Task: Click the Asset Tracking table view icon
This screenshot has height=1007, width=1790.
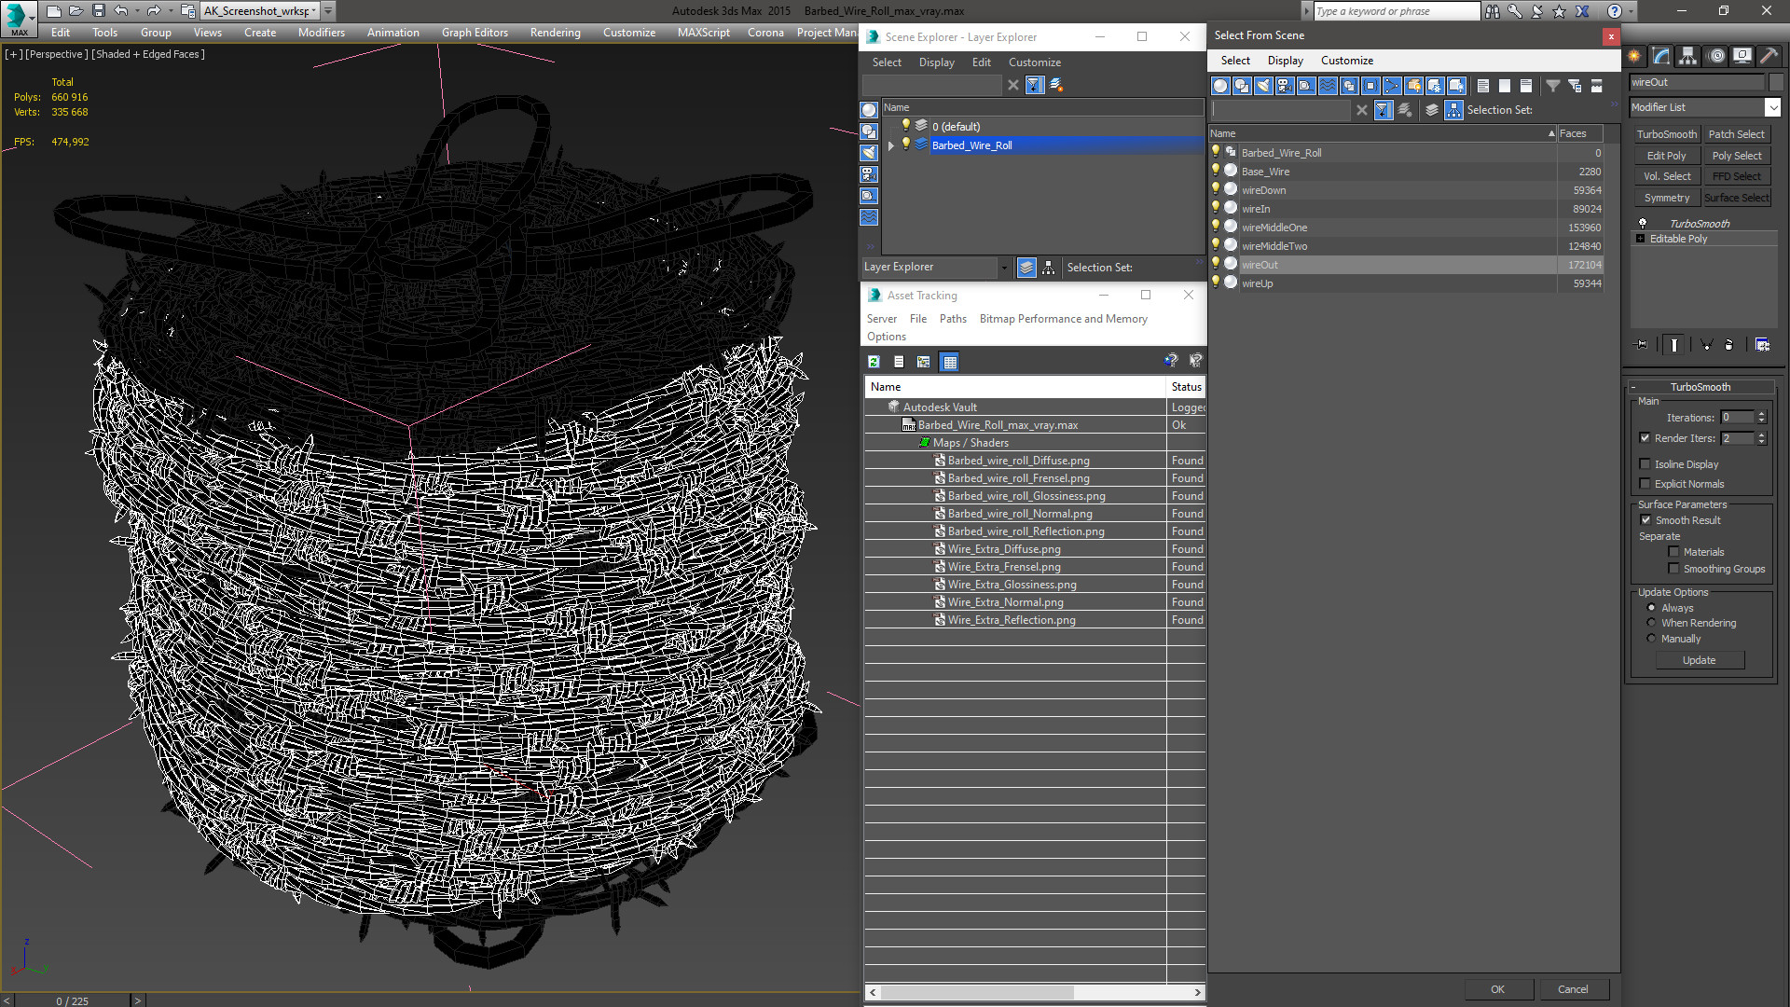Action: (949, 362)
